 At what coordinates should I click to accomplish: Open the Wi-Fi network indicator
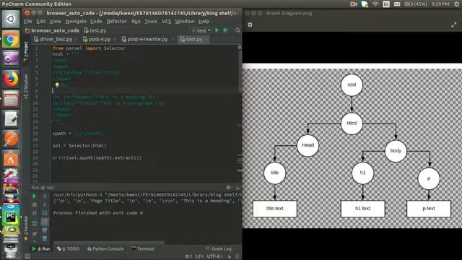coord(375,4)
